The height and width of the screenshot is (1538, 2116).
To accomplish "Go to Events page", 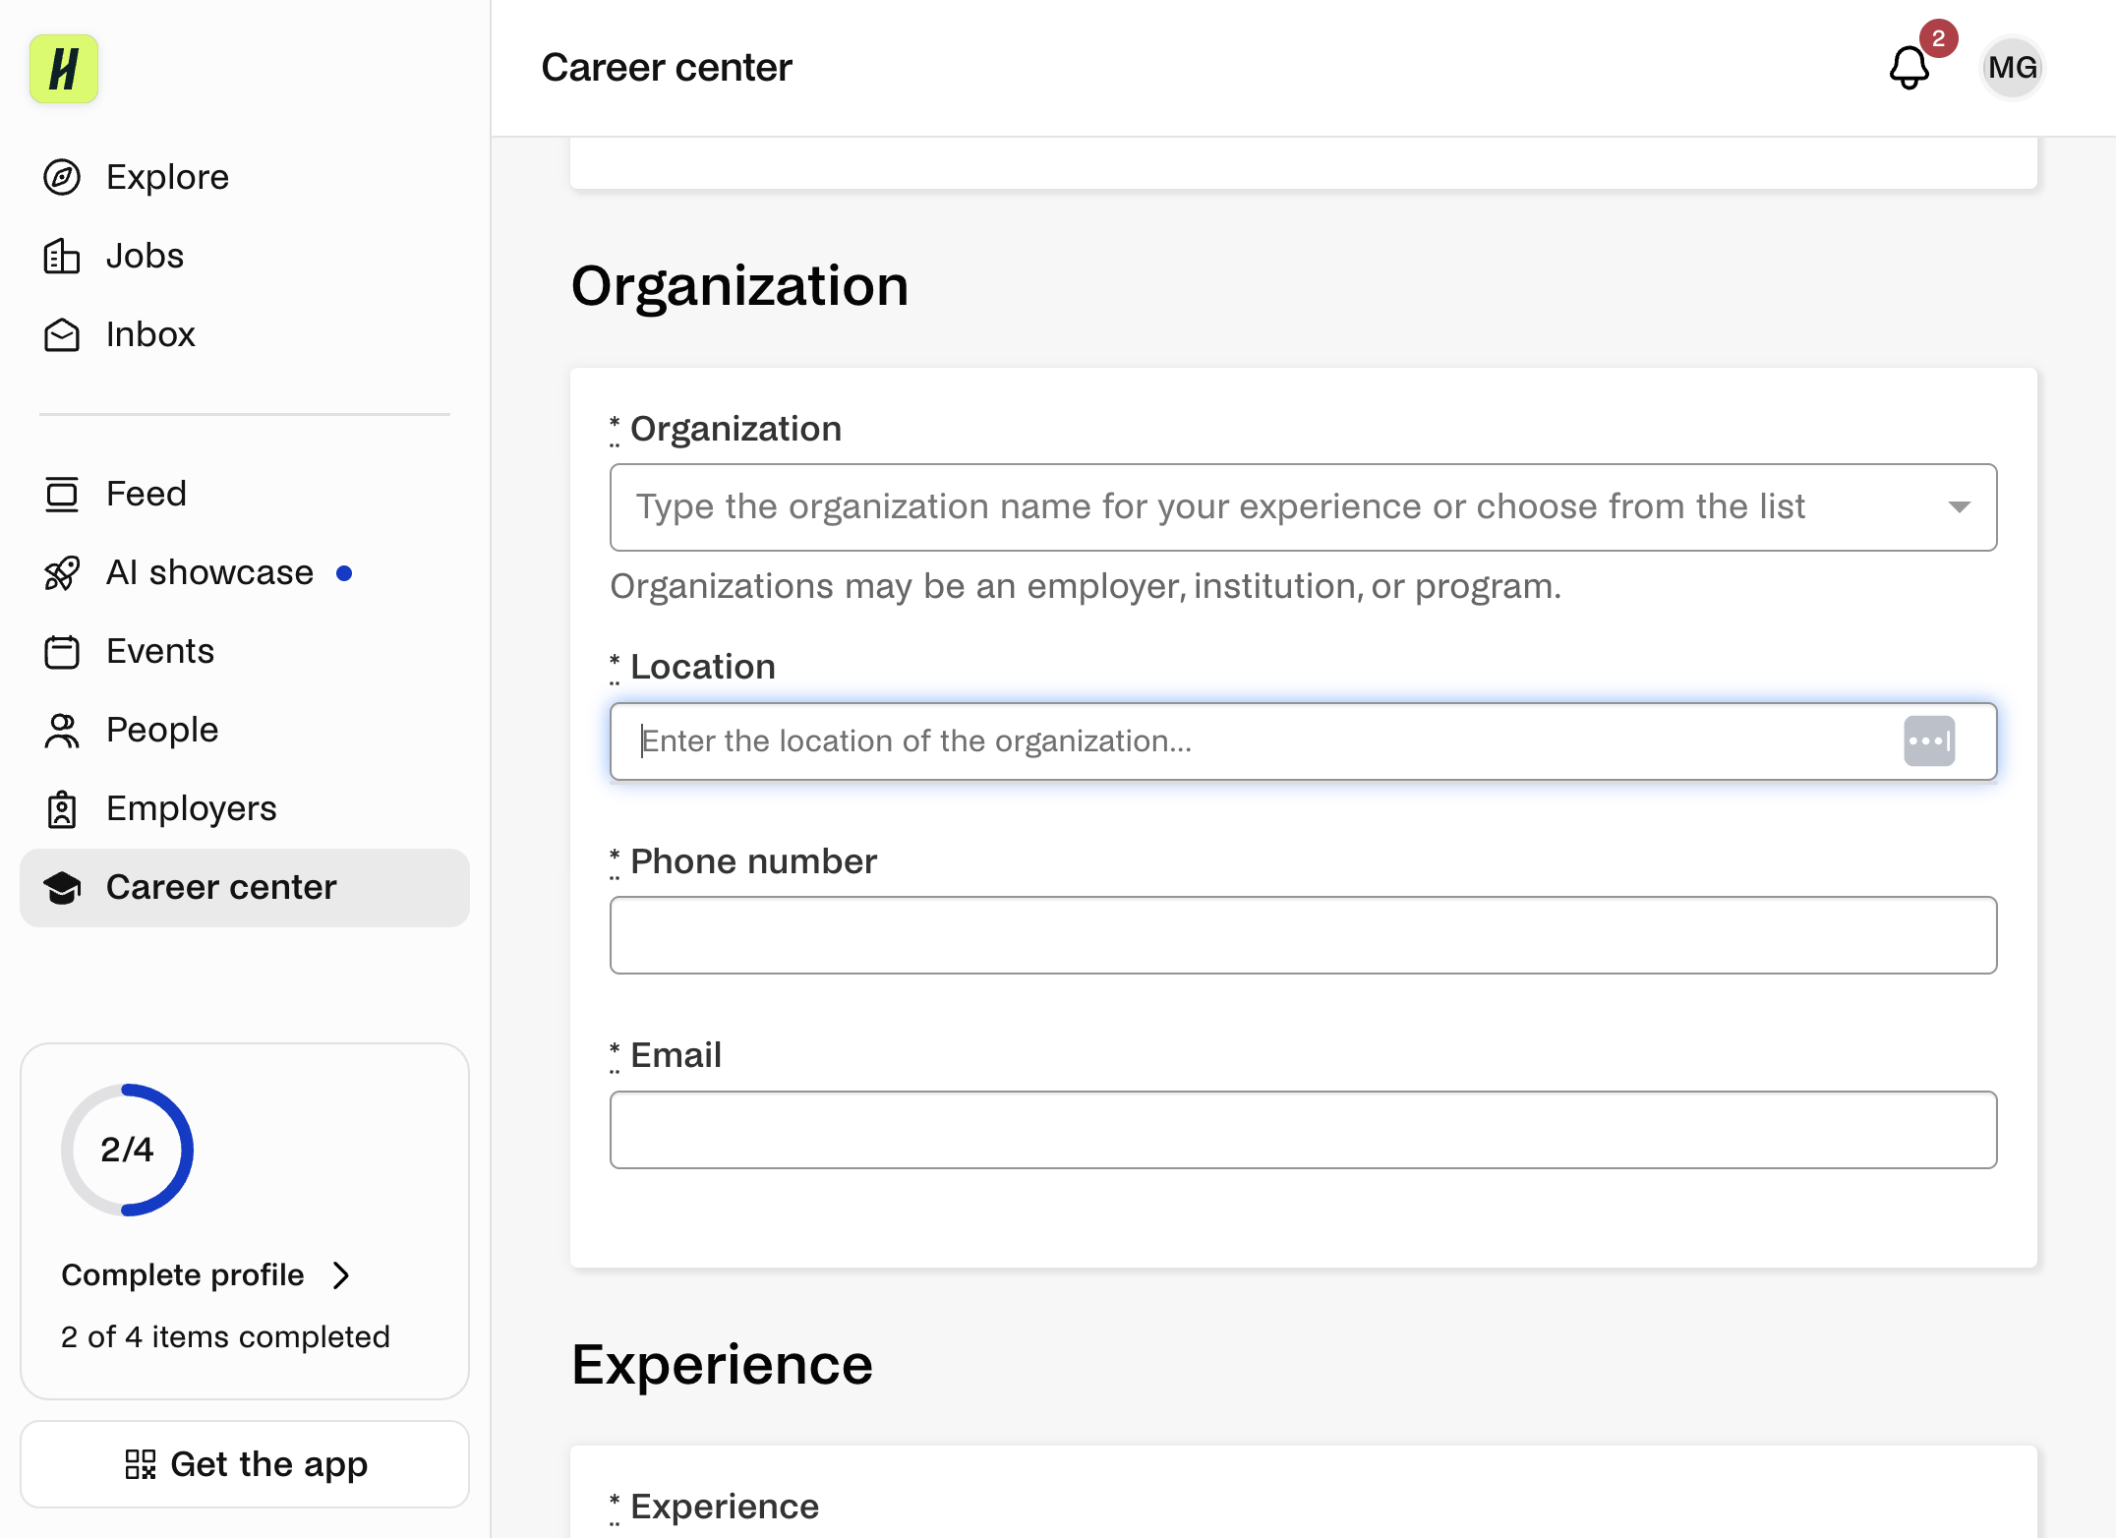I will tap(245, 651).
